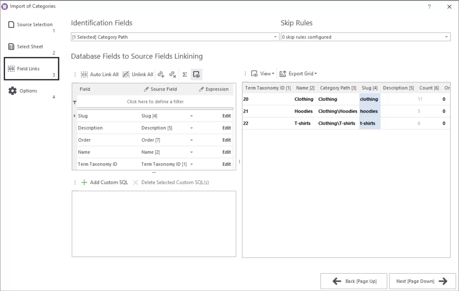Open the Slug source field dropdown
This screenshot has width=459, height=291.
coord(191,116)
